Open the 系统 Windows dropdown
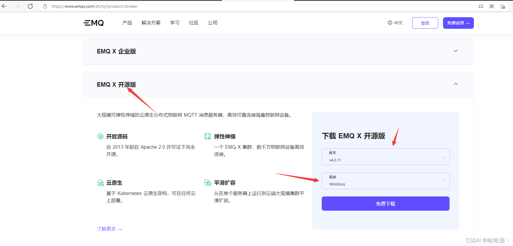The height and width of the screenshot is (246, 513). (386, 181)
